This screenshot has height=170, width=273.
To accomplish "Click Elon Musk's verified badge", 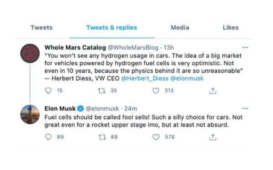I will tap(81, 109).
